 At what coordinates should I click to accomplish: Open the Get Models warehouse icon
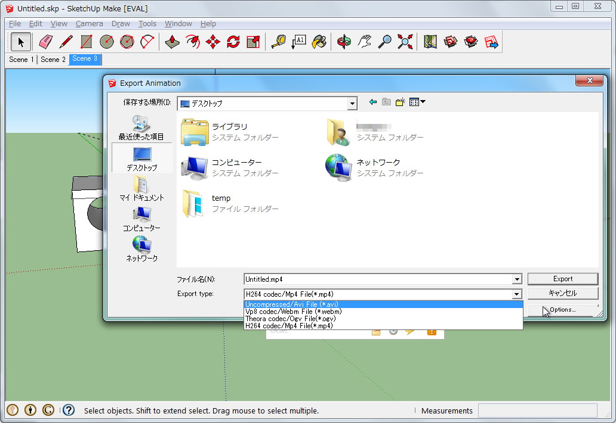tap(451, 42)
